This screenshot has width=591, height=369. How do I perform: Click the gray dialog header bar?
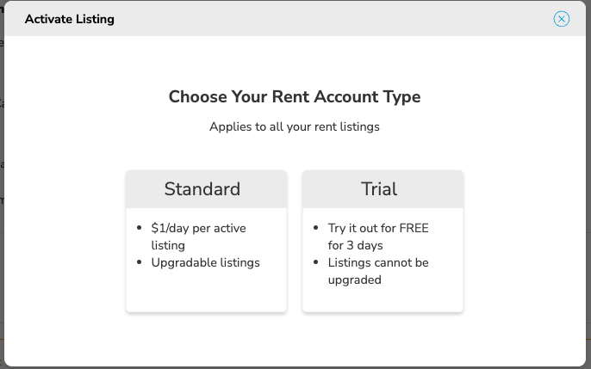click(x=295, y=19)
